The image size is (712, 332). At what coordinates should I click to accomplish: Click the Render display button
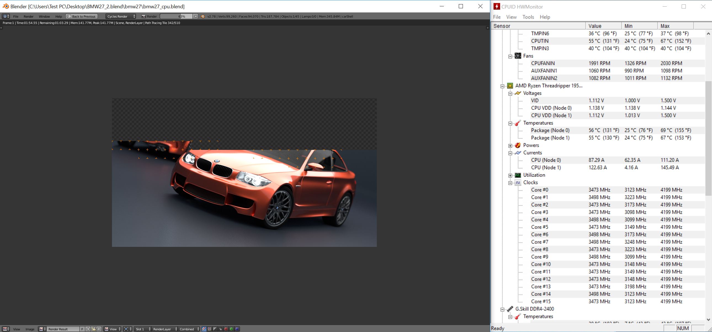pos(149,16)
